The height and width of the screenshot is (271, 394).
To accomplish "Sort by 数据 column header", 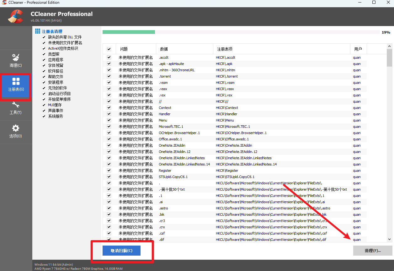I will pyautogui.click(x=184, y=49).
